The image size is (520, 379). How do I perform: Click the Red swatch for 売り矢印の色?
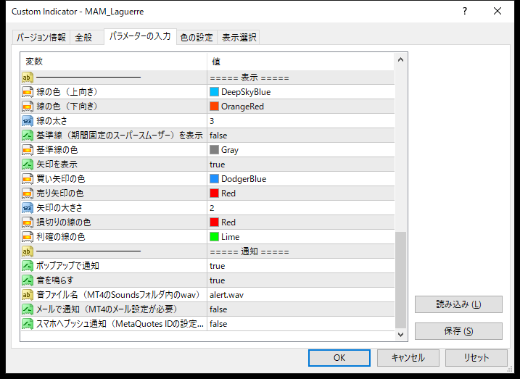pyautogui.click(x=214, y=193)
